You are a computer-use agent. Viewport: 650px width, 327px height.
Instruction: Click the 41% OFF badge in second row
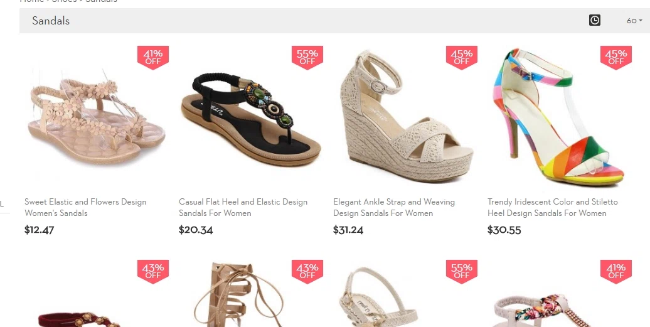click(x=615, y=272)
